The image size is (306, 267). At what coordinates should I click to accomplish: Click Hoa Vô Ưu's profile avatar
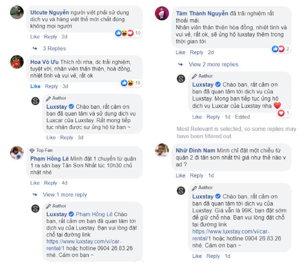[17, 62]
